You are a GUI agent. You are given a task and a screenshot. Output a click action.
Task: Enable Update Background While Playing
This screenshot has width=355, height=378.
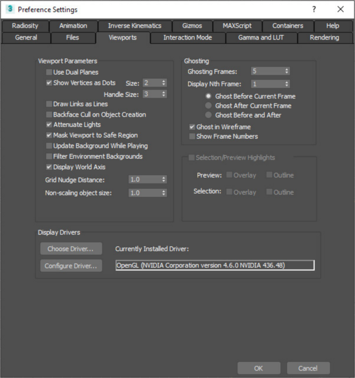(49, 146)
